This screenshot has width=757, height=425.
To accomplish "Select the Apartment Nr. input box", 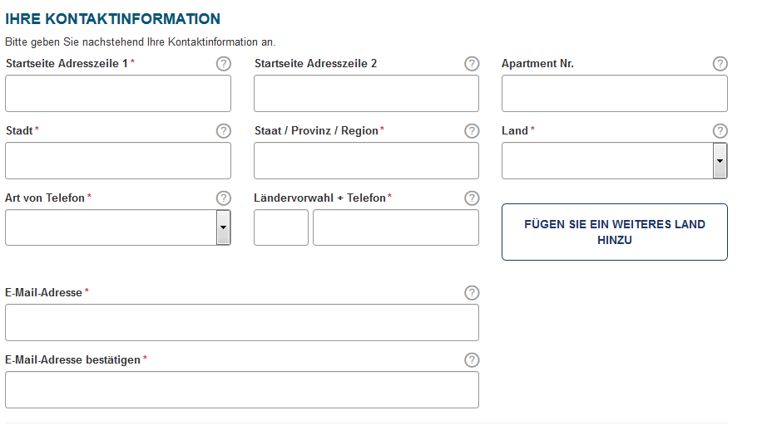I will point(614,94).
